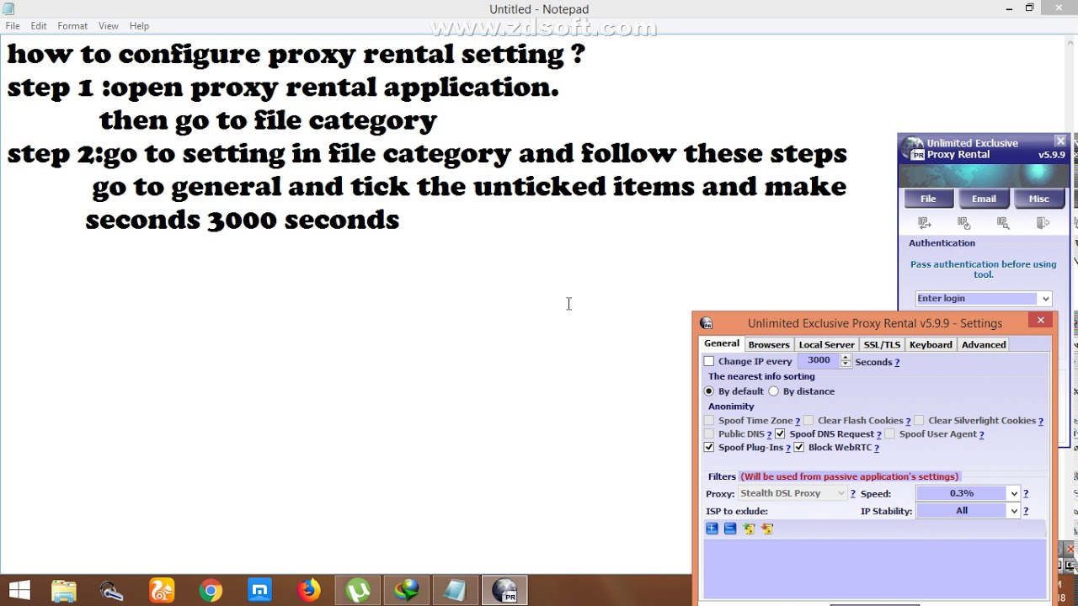Untick Spoof DNS Request checkbox
Screen dimensions: 1078x606
pyautogui.click(x=780, y=434)
